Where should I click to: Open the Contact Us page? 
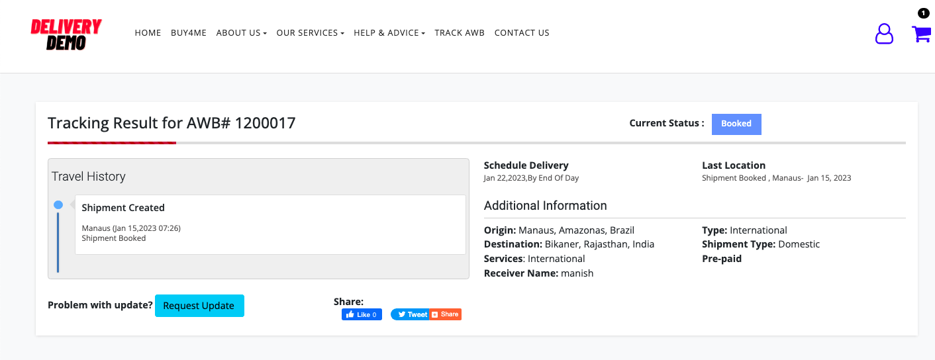click(522, 32)
